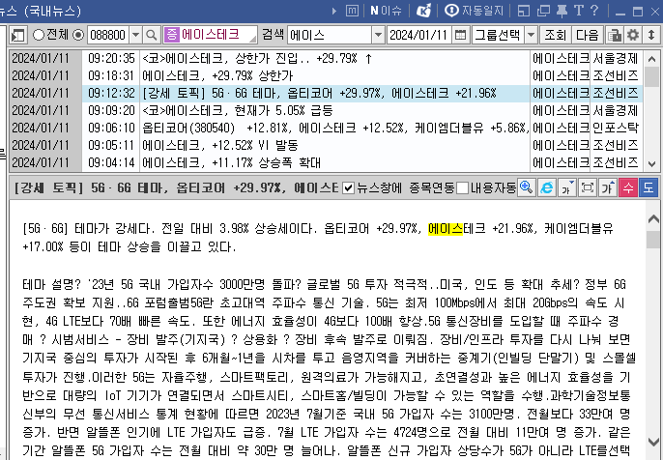Select news row +12.52% VI 발동

tap(326, 145)
